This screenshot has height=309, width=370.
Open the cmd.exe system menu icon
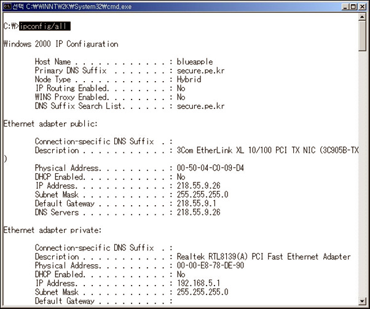click(7, 6)
